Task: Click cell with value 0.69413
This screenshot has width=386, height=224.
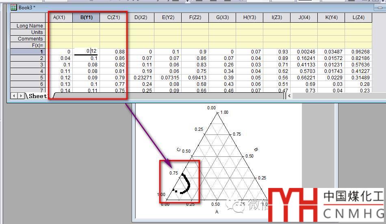Action: pos(195,77)
